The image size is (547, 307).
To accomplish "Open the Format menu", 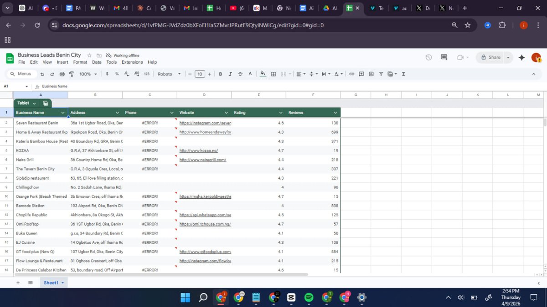I will point(80,62).
